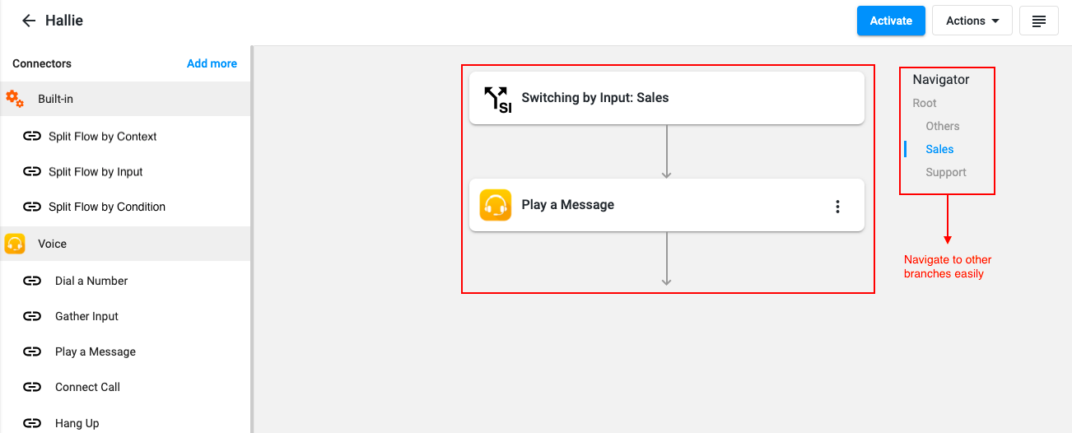Click the Activate button
The height and width of the screenshot is (433, 1072).
pyautogui.click(x=891, y=21)
